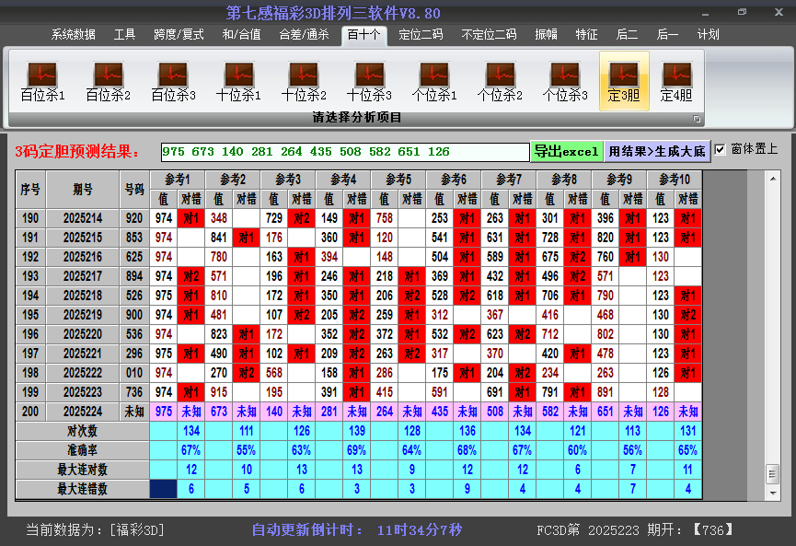Image resolution: width=796 pixels, height=546 pixels.
Task: Toggle the 窗体置上 checkbox
Action: pyautogui.click(x=721, y=149)
